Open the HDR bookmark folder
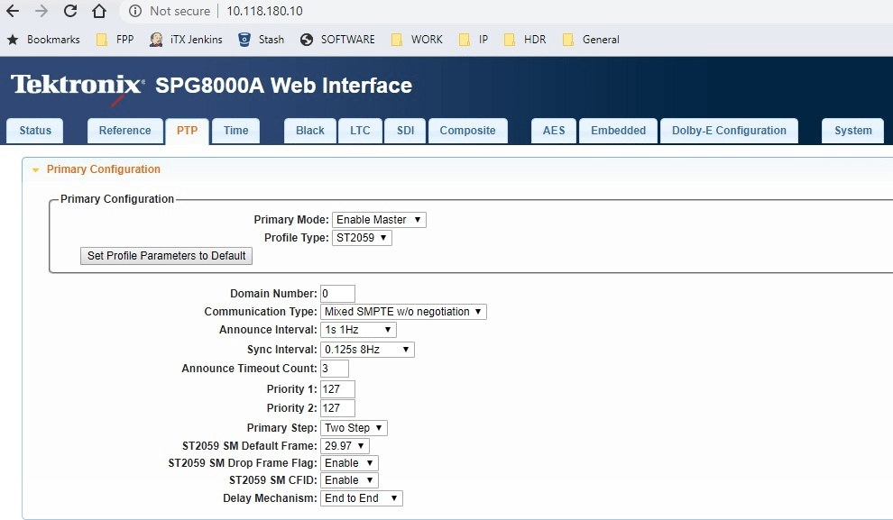Image resolution: width=893 pixels, height=520 pixels. (x=525, y=40)
